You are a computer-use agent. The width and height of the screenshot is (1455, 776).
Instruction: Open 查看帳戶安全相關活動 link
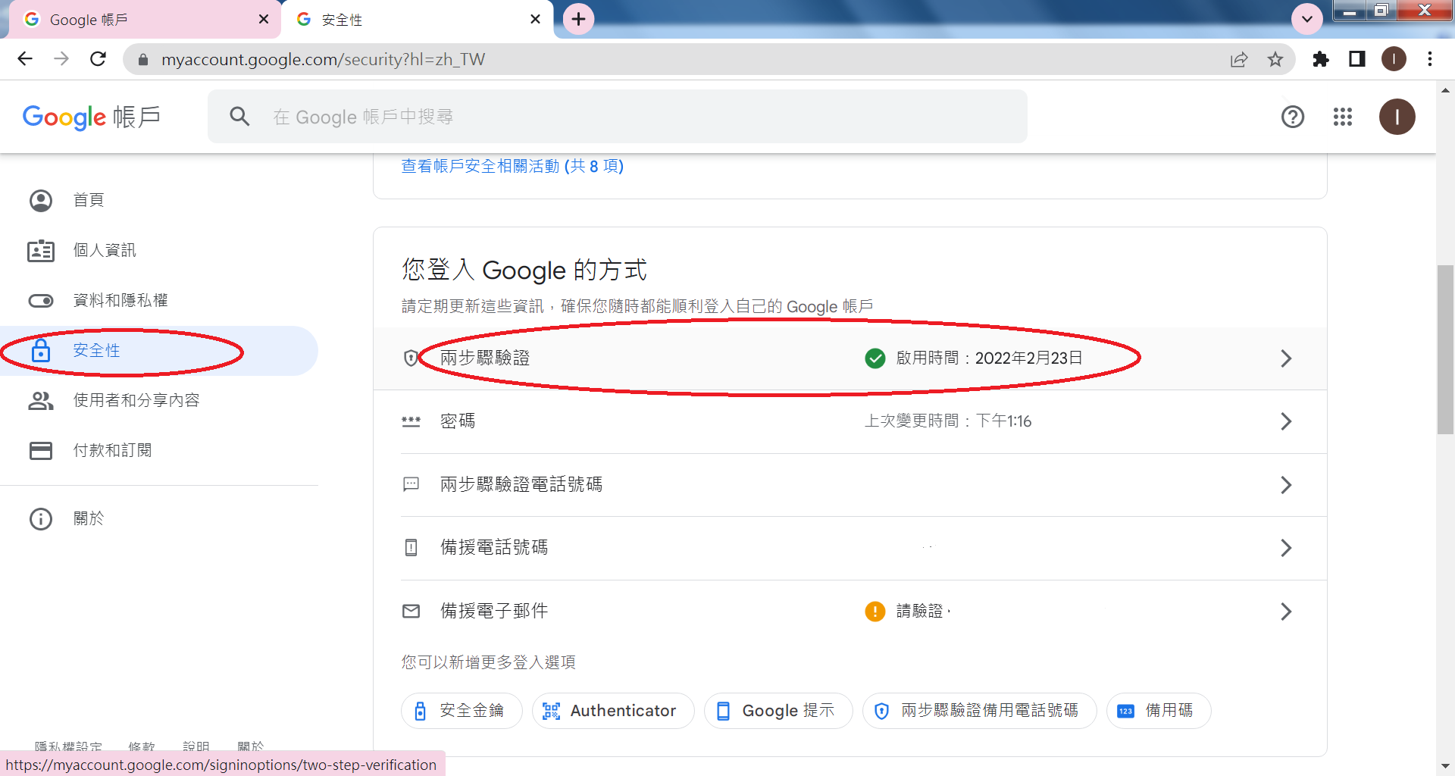pos(512,166)
